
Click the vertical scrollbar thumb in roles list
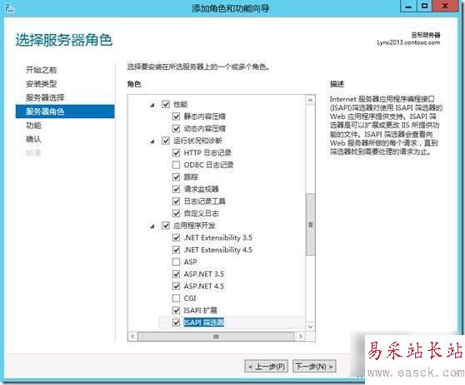coord(311,225)
